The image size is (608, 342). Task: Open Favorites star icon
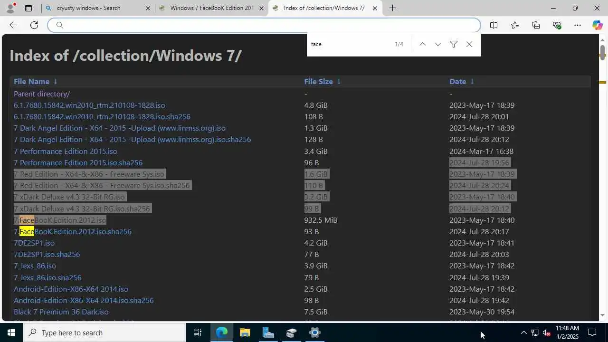(515, 25)
